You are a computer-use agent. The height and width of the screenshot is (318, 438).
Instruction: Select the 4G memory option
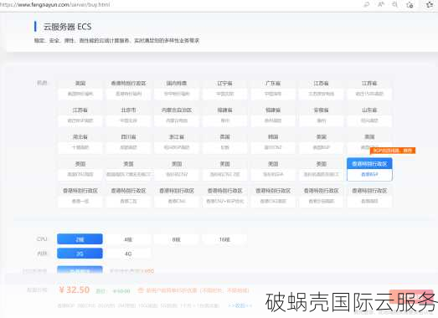[x=128, y=254]
